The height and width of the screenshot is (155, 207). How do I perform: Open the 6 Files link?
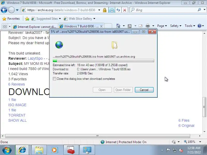coord(184,120)
